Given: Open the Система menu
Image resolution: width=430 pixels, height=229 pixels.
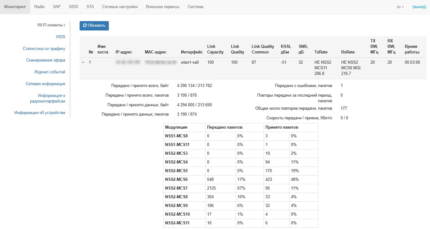Looking at the screenshot, I should pos(195,7).
